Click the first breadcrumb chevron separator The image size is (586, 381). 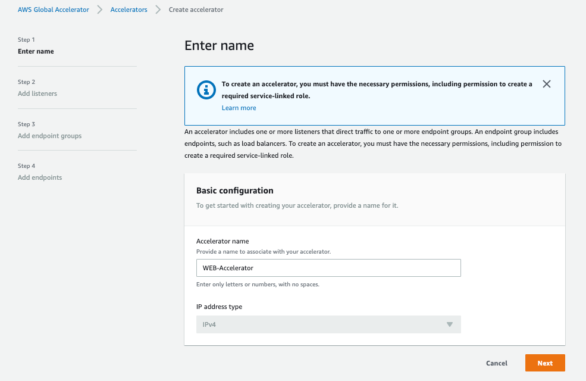pyautogui.click(x=100, y=10)
